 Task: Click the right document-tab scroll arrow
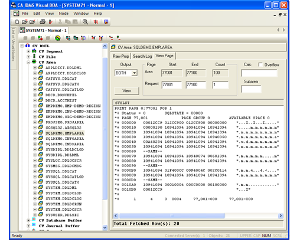coord(284,30)
